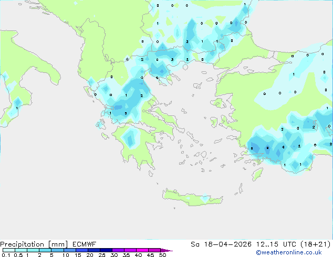Image resolution: width=333 pixels, height=257 pixels.
Task: Pick the royal blue swatch between 15 and 20
Action: click(x=82, y=250)
